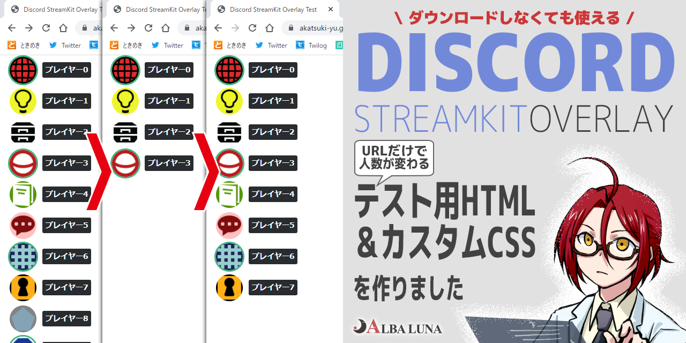
Task: Click the back arrow in the rightmost browser window
Action: (218, 28)
